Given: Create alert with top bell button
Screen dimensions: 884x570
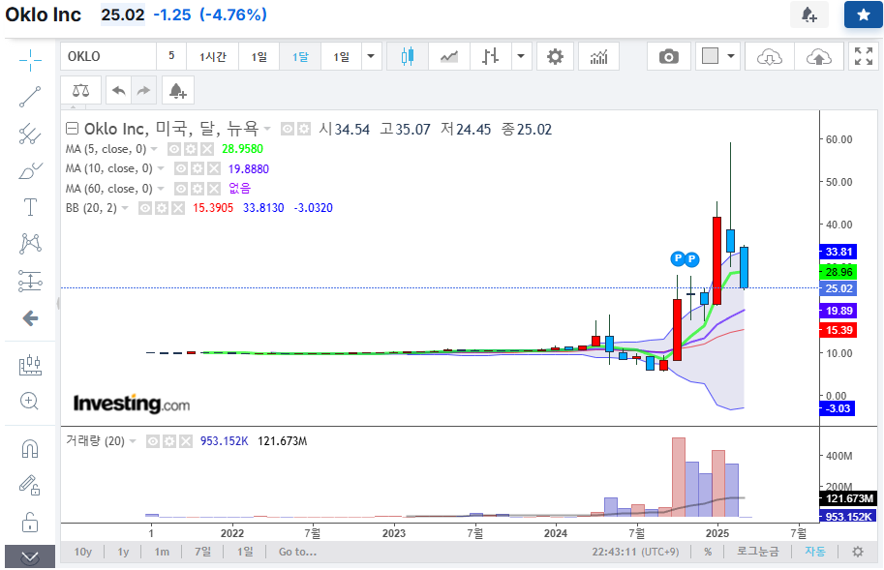Looking at the screenshot, I should coord(809,15).
